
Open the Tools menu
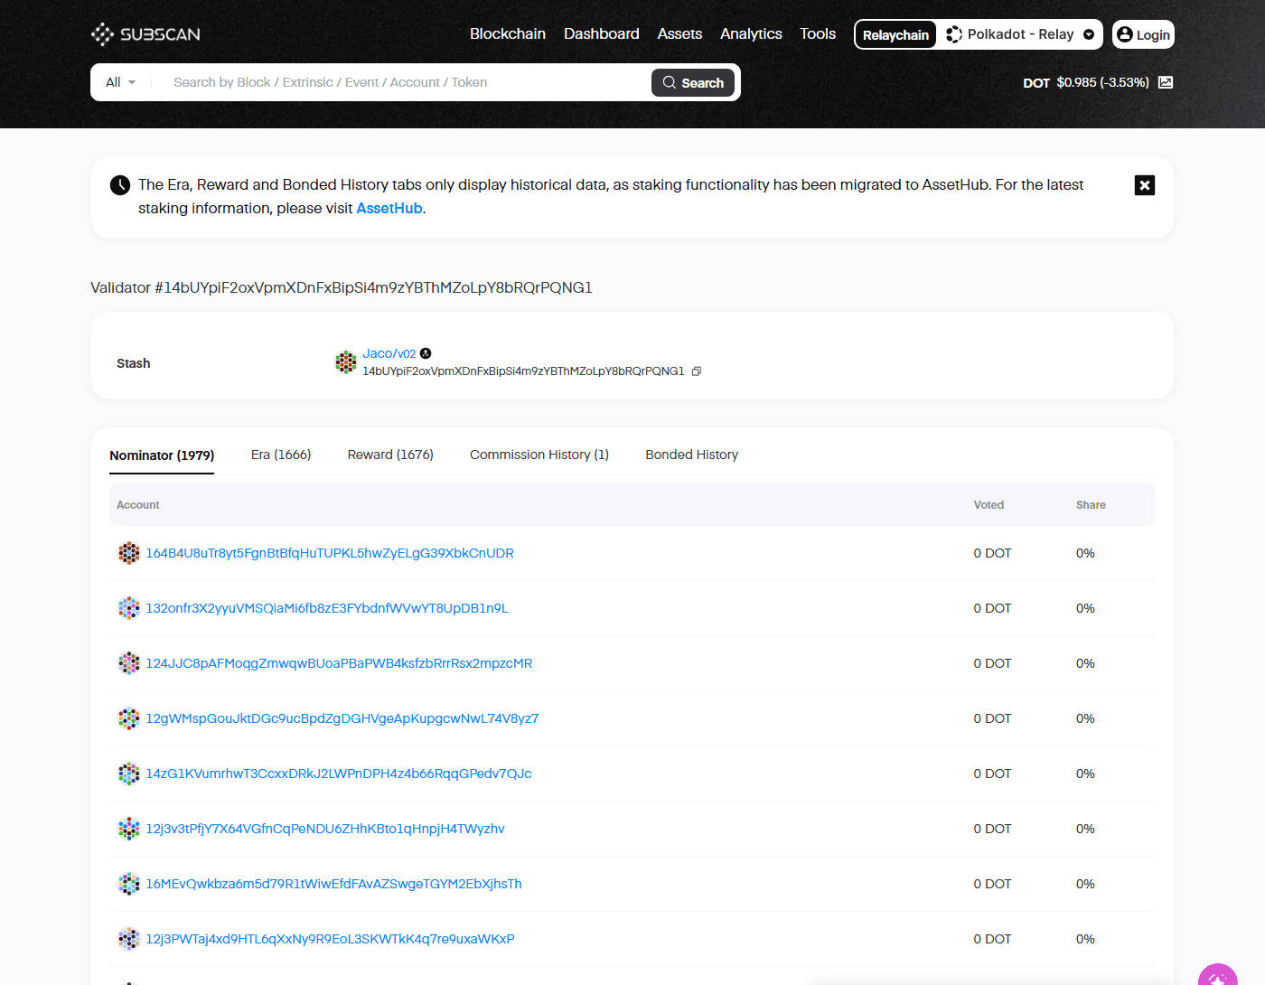tap(818, 33)
